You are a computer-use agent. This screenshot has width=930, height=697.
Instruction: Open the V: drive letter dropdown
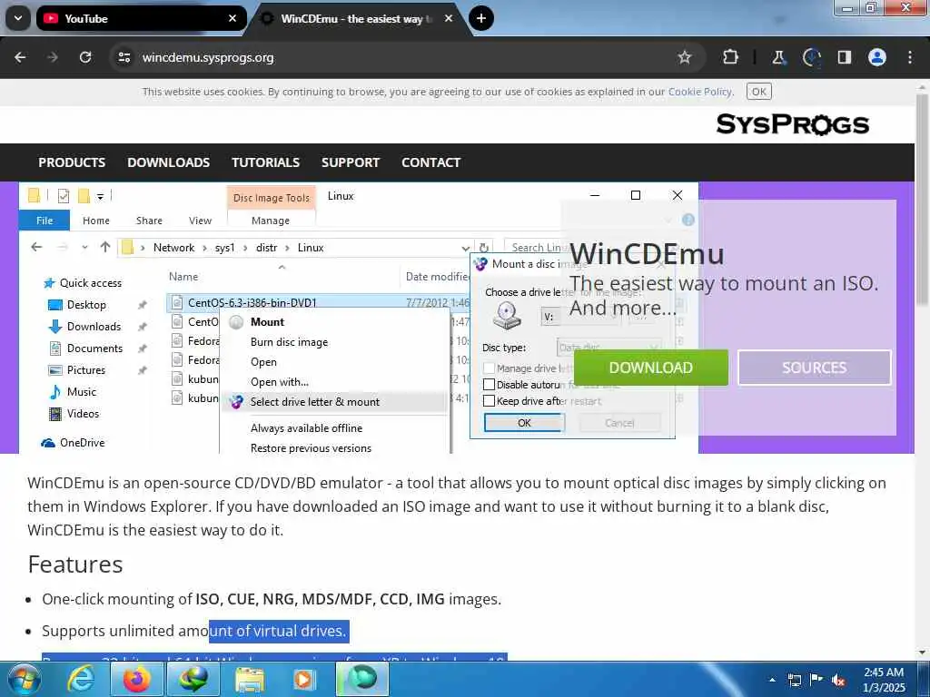(580, 317)
